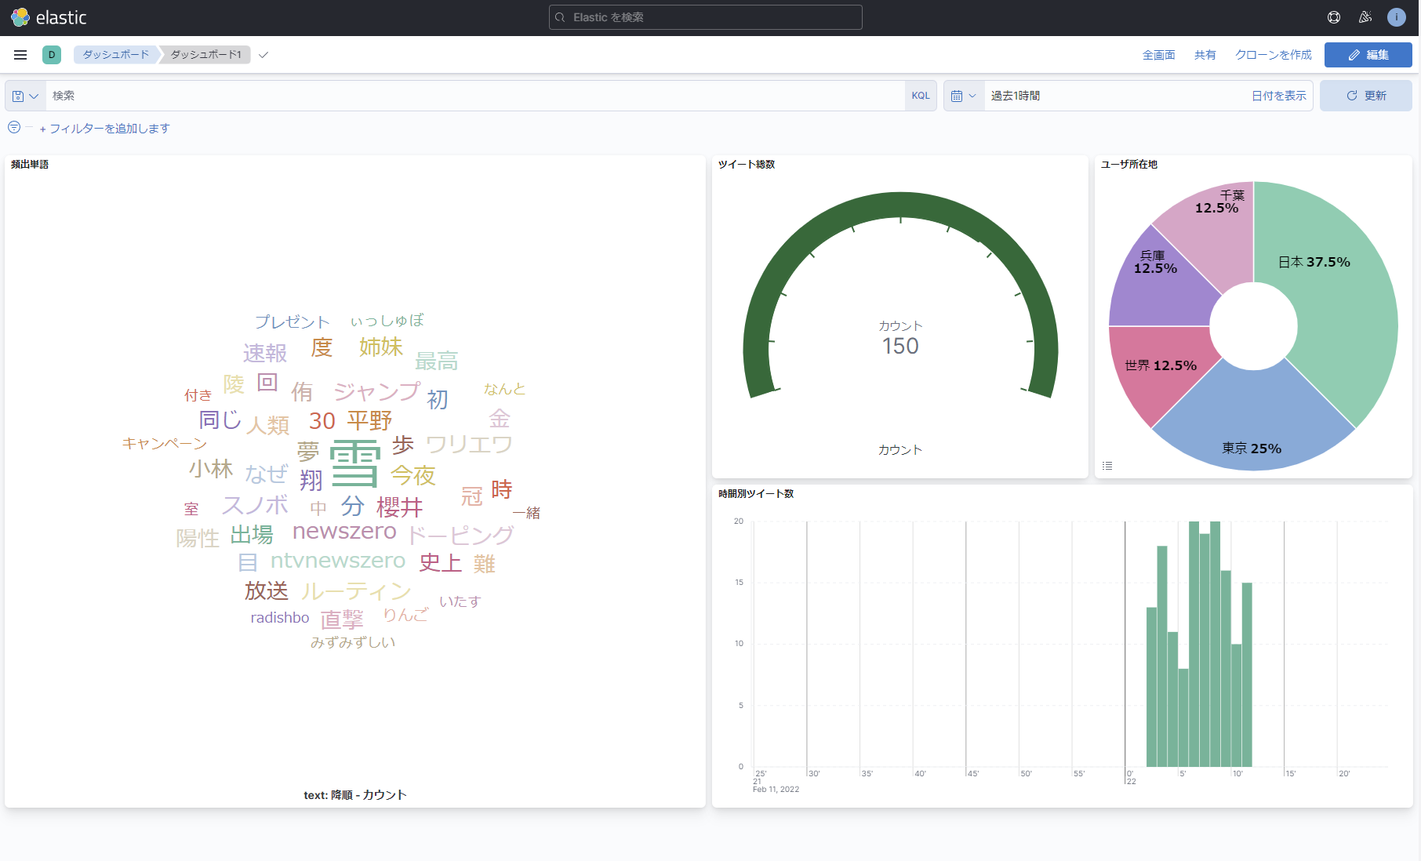Click the Elastic logo
Viewport: 1421px width, 861px height.
(x=49, y=17)
